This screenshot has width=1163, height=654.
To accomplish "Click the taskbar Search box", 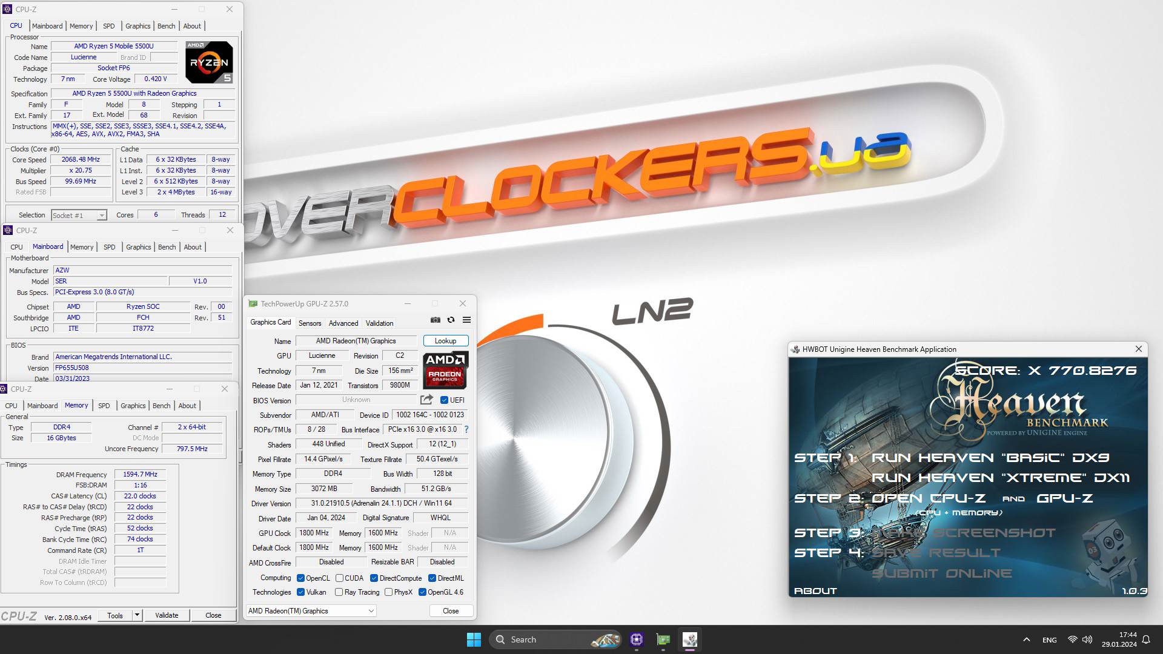I will pos(555,639).
